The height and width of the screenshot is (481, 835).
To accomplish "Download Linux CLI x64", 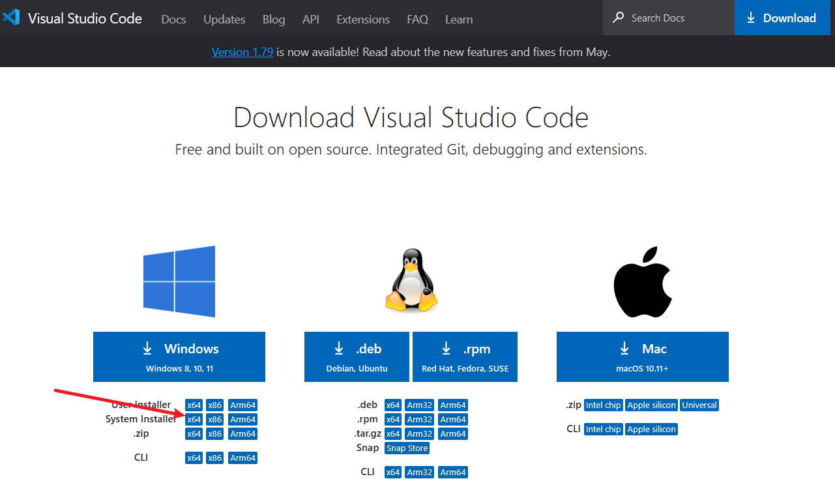I will (x=393, y=472).
